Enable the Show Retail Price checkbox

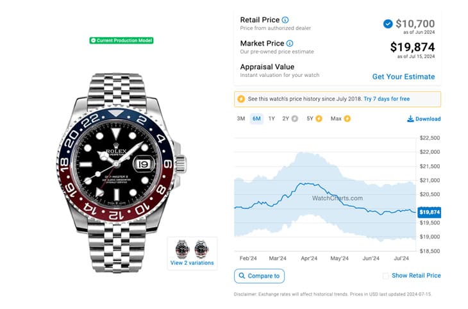pyautogui.click(x=385, y=276)
